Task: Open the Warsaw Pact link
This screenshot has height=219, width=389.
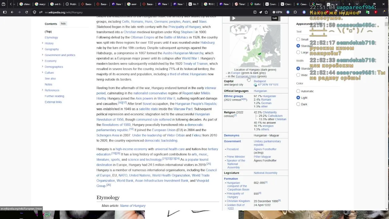Action: pyautogui.click(x=183, y=109)
